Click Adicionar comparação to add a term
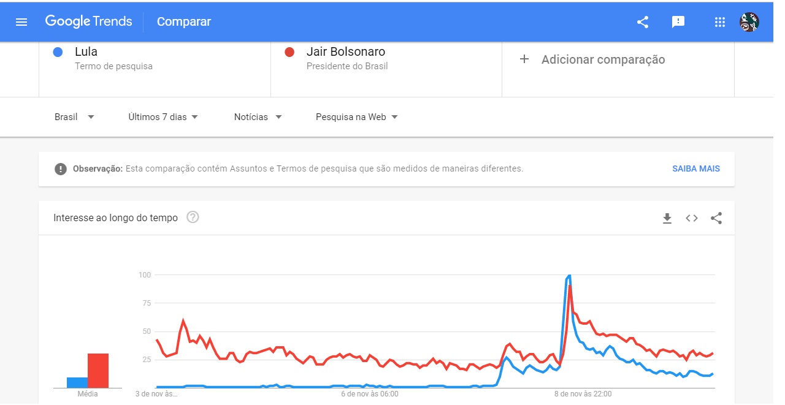785x405 pixels. (594, 59)
